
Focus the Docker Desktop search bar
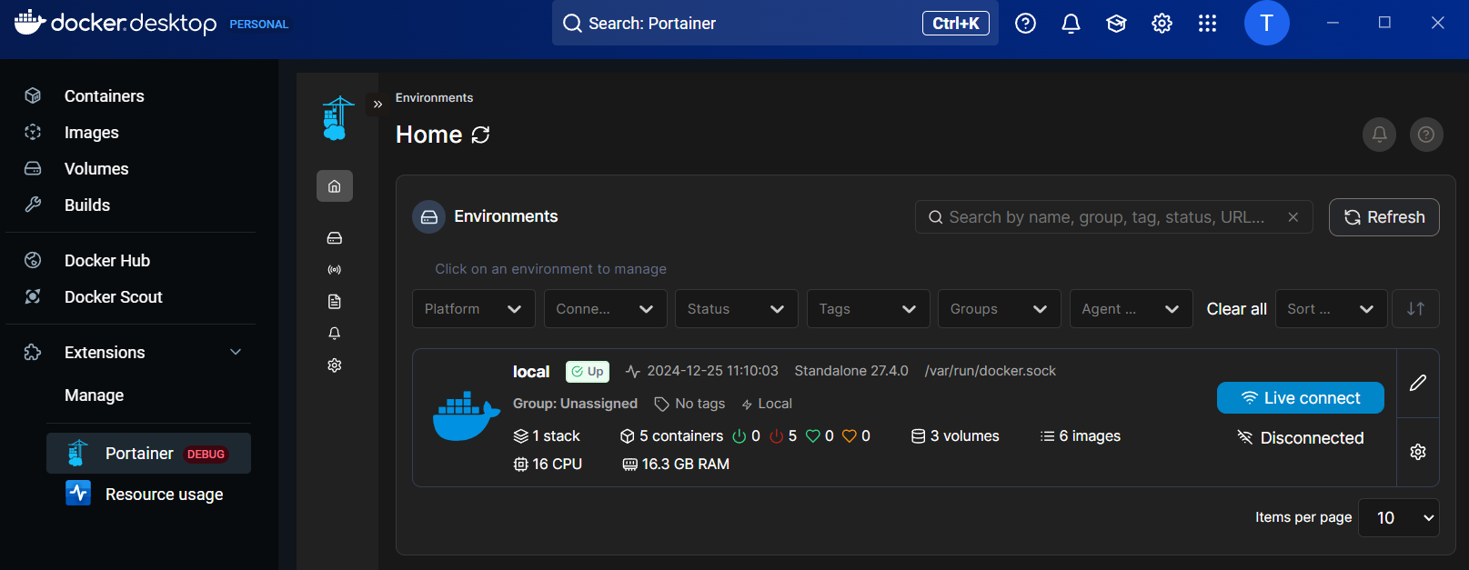[x=775, y=23]
